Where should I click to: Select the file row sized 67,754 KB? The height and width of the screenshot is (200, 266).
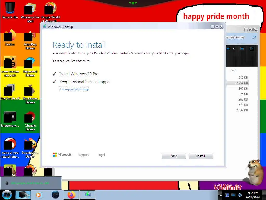tap(237, 83)
